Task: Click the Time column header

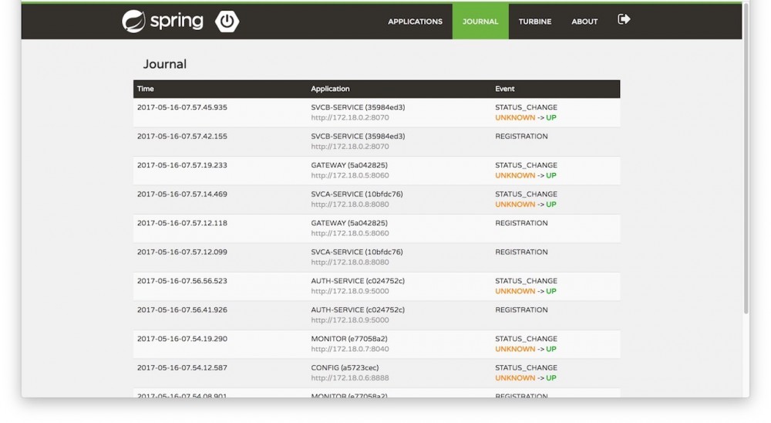Action: click(x=146, y=89)
